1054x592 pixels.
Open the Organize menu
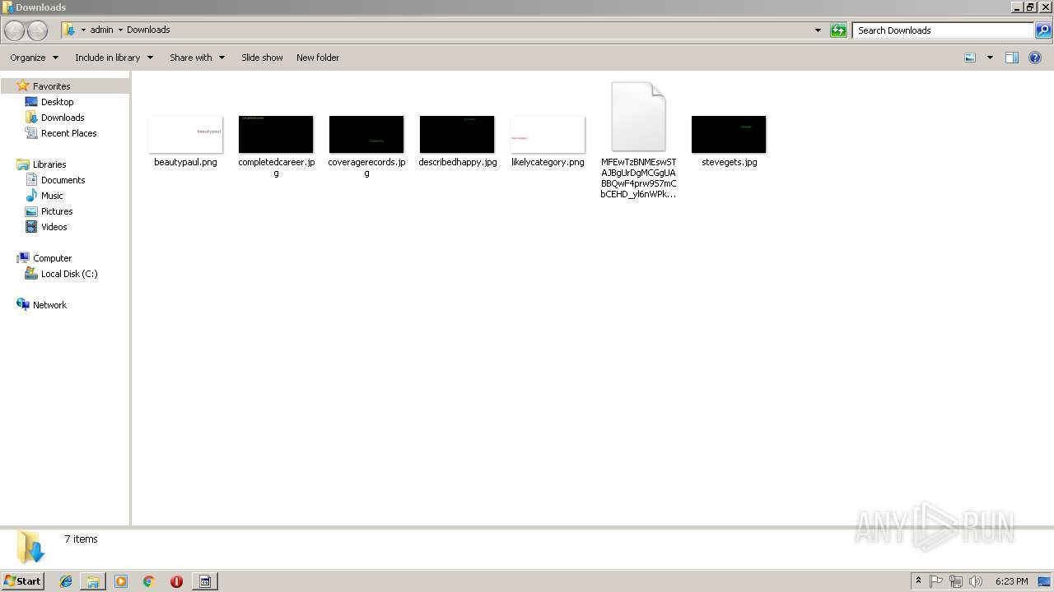(34, 58)
